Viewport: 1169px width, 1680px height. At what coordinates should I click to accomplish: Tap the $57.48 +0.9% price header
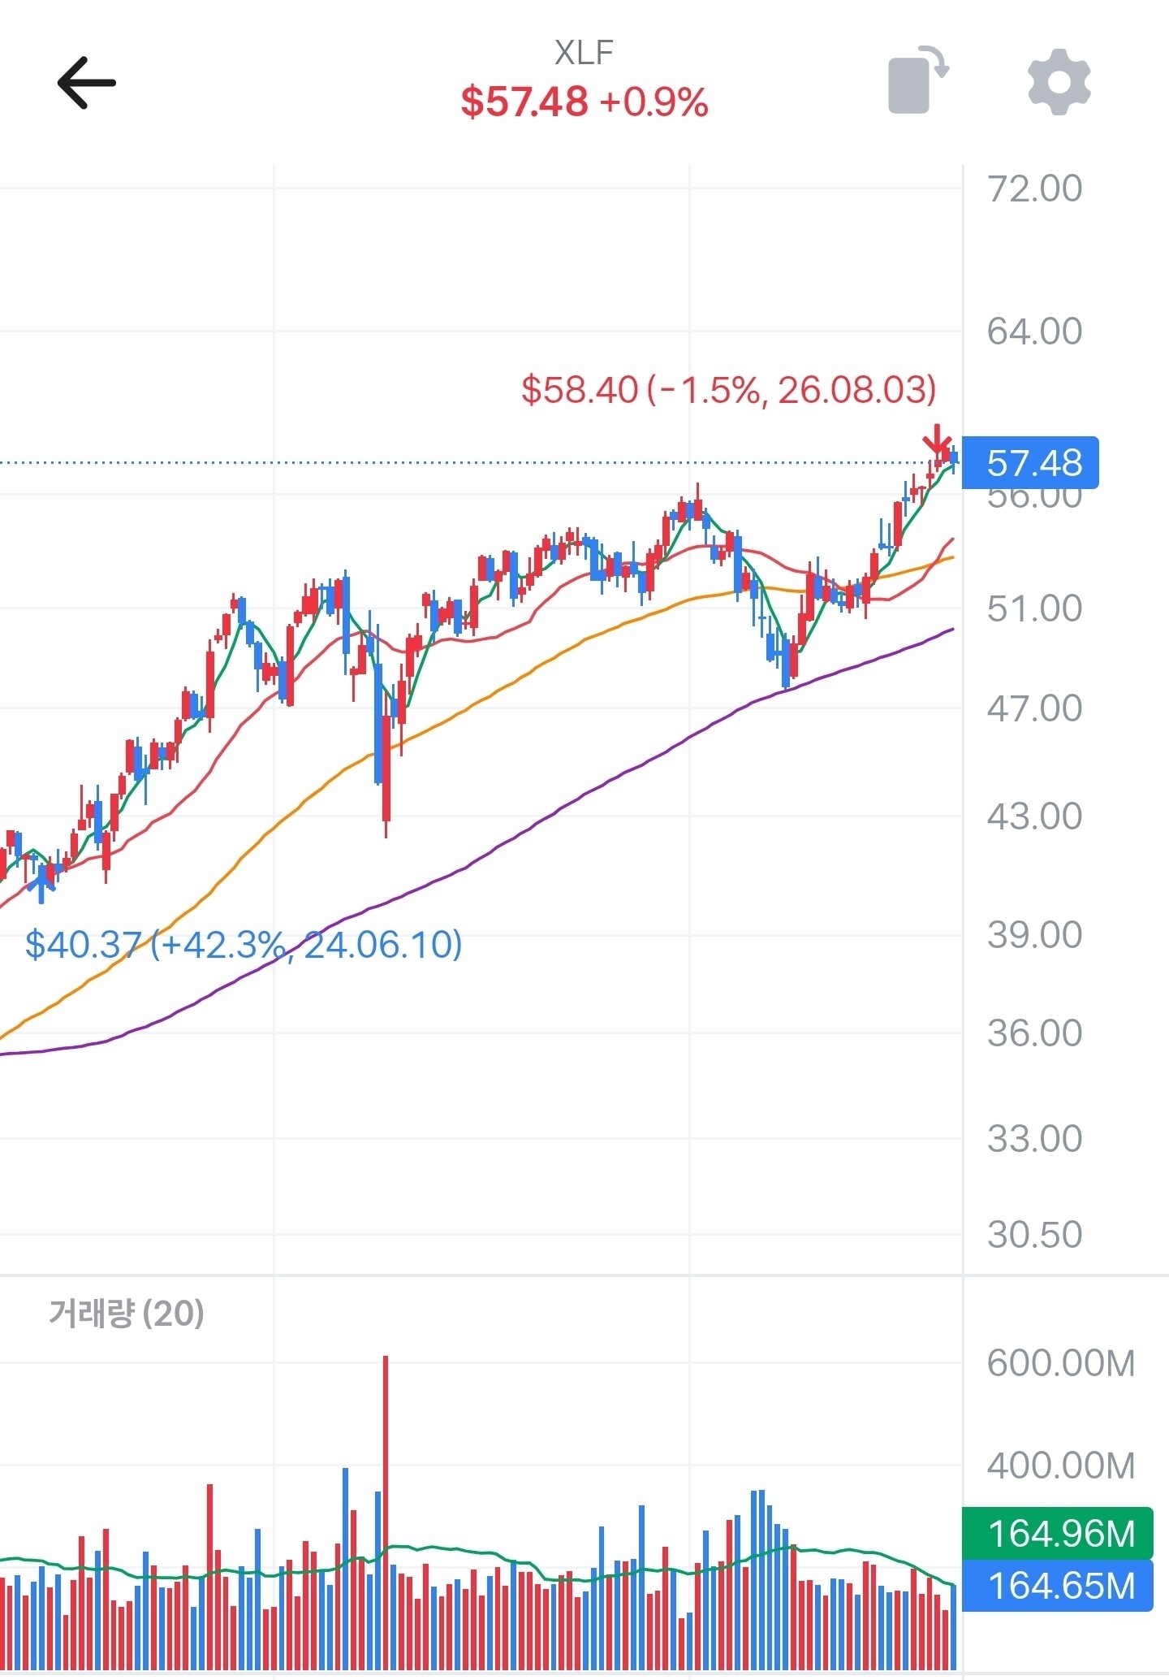(x=584, y=102)
